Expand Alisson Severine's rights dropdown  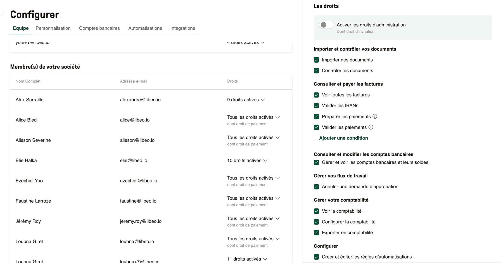click(x=253, y=137)
